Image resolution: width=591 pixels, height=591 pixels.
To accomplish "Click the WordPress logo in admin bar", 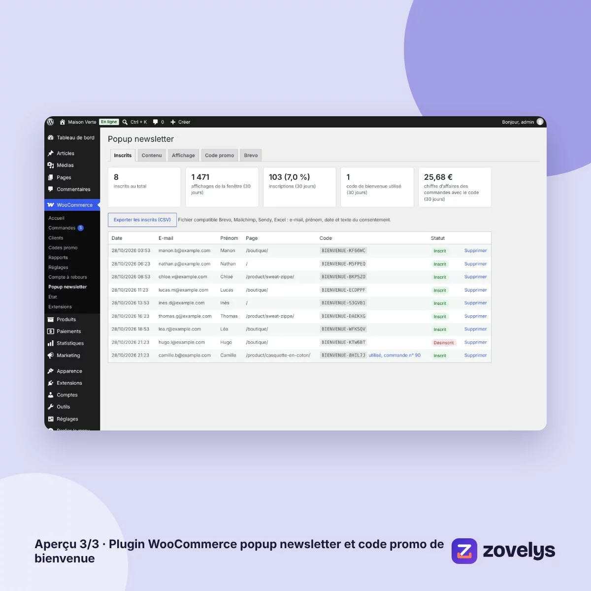I will click(x=50, y=122).
